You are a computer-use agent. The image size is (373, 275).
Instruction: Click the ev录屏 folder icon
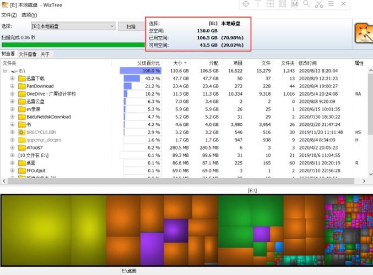point(22,109)
